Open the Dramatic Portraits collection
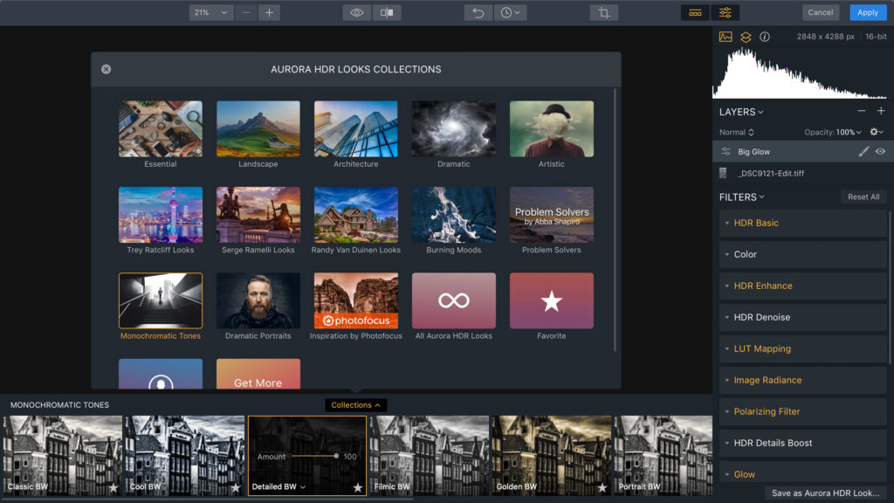The width and height of the screenshot is (894, 503). (258, 300)
